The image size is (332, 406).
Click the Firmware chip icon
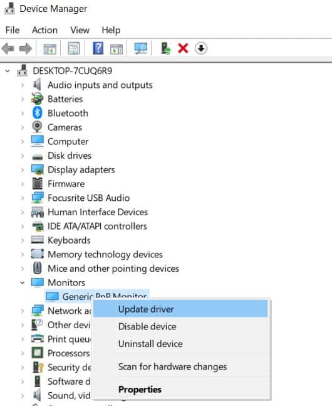point(37,184)
